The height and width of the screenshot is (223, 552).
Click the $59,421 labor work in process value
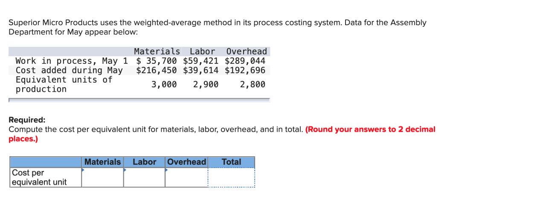click(x=200, y=61)
